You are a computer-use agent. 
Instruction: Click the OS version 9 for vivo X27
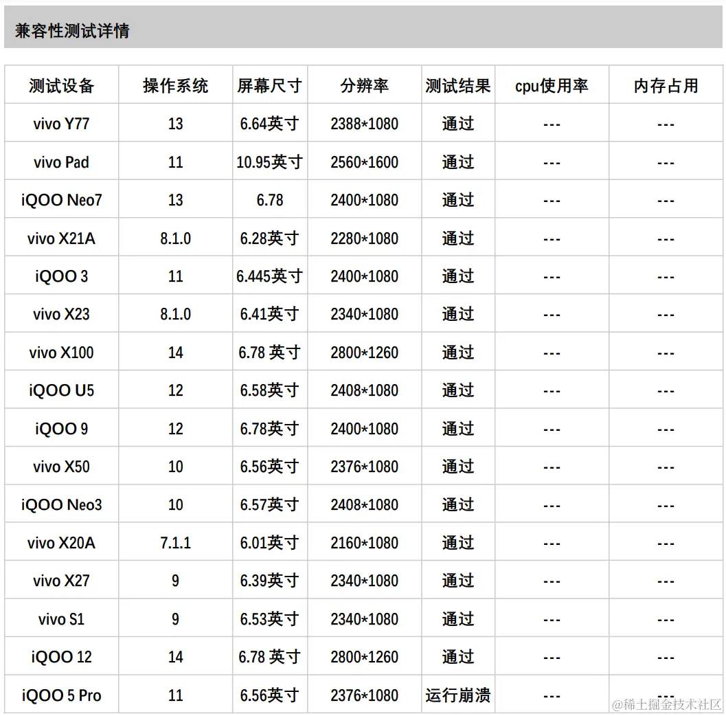(x=175, y=581)
